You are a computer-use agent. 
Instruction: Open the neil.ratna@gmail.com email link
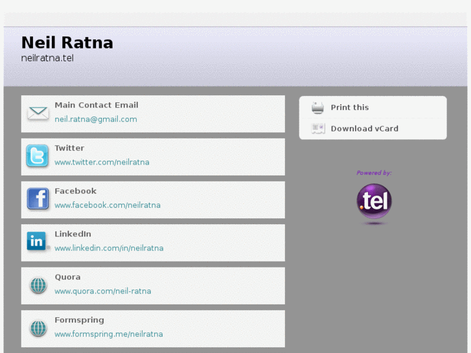pyautogui.click(x=96, y=119)
